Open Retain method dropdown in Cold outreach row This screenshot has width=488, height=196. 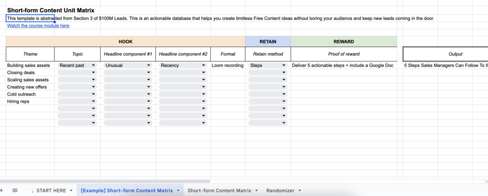tap(284, 94)
